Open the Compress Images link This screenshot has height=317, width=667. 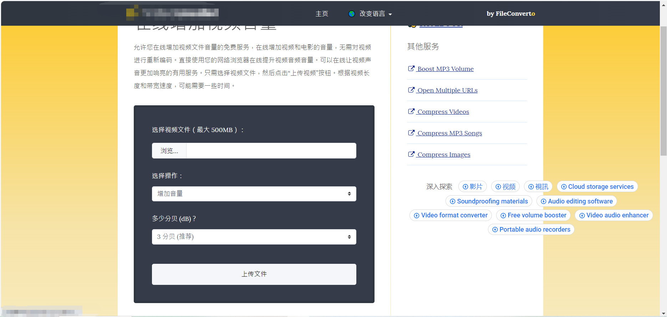point(444,155)
